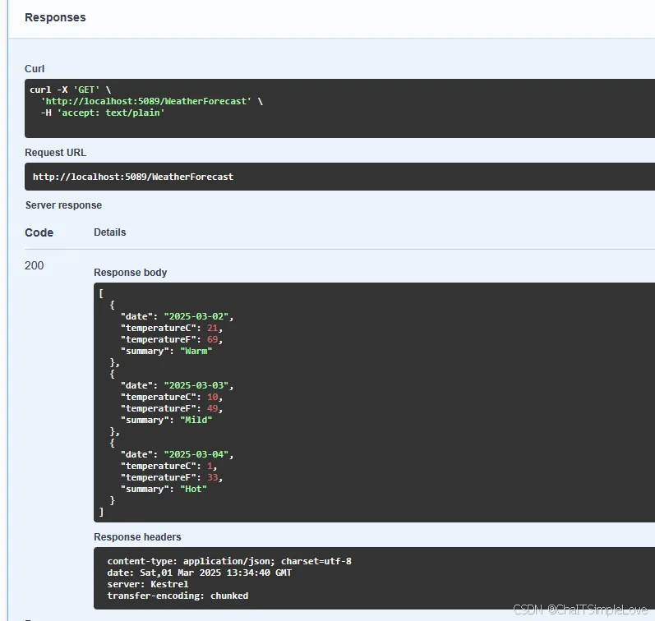Click the "Mild" summary value
This screenshot has height=621, width=655.
tap(198, 420)
